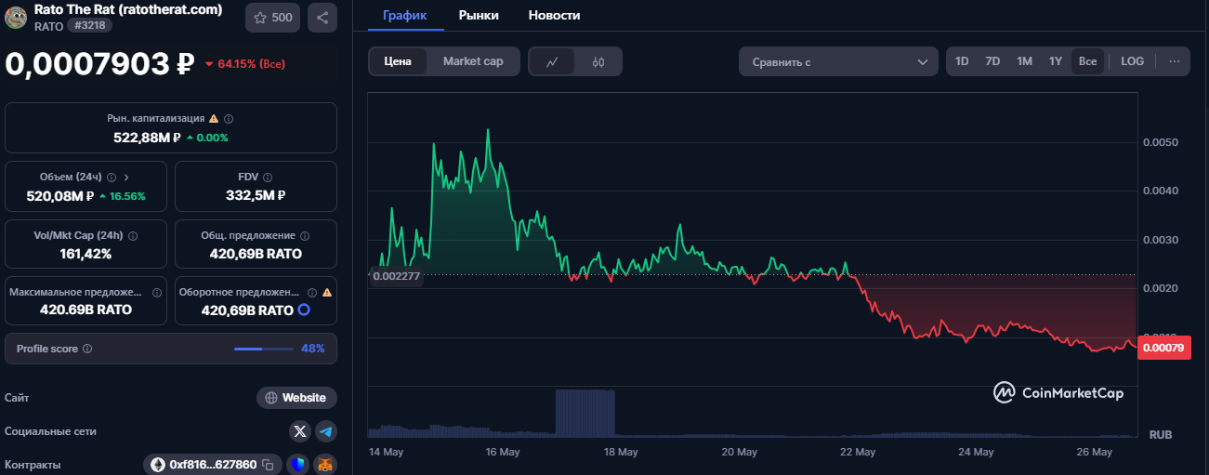Click the Контракты label
The image size is (1209, 475).
[33, 464]
